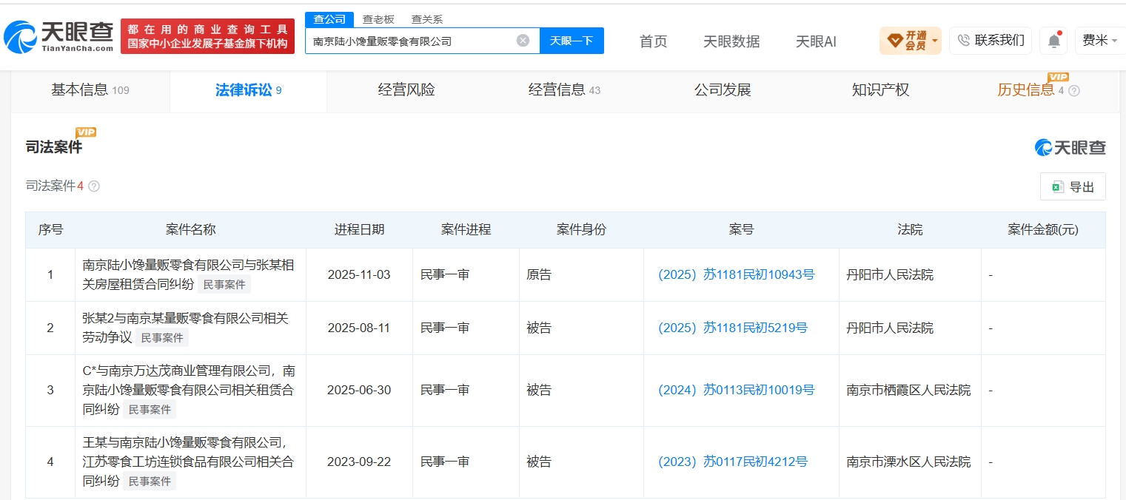Click the 案件金额(元) column header

point(1043,229)
